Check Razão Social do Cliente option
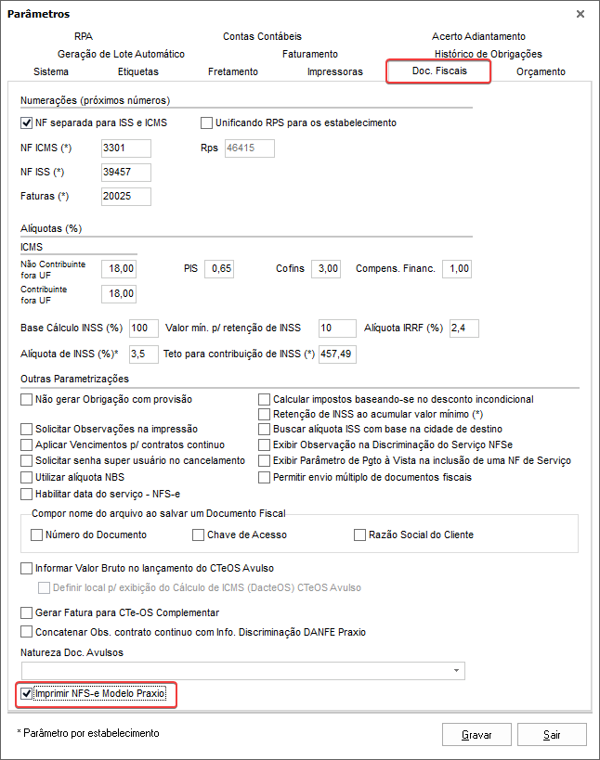 [359, 535]
